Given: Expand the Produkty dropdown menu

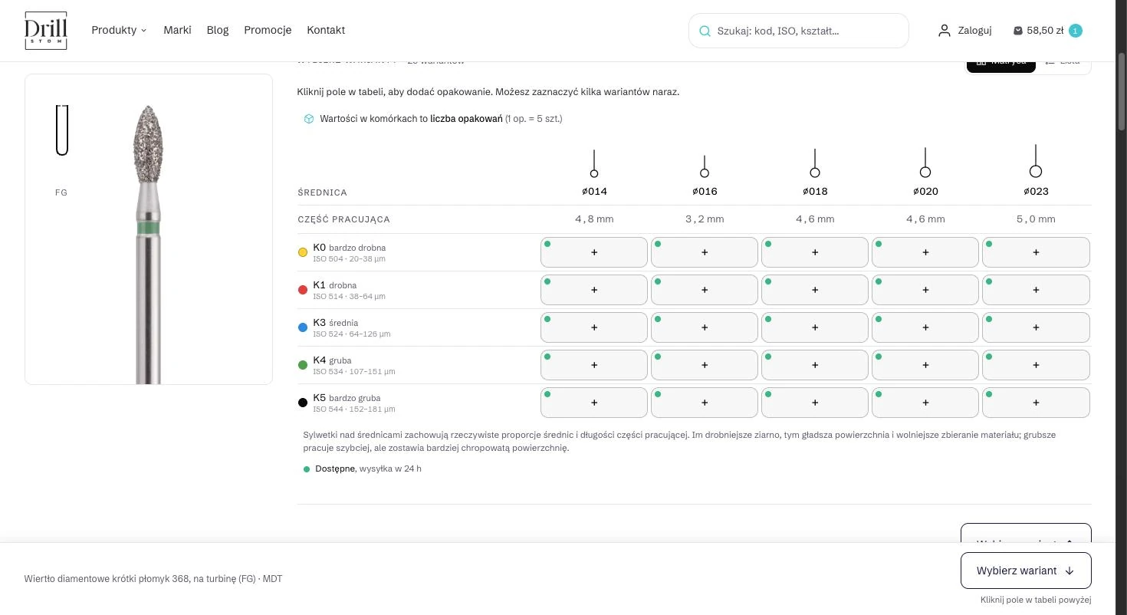Looking at the screenshot, I should click(x=119, y=31).
